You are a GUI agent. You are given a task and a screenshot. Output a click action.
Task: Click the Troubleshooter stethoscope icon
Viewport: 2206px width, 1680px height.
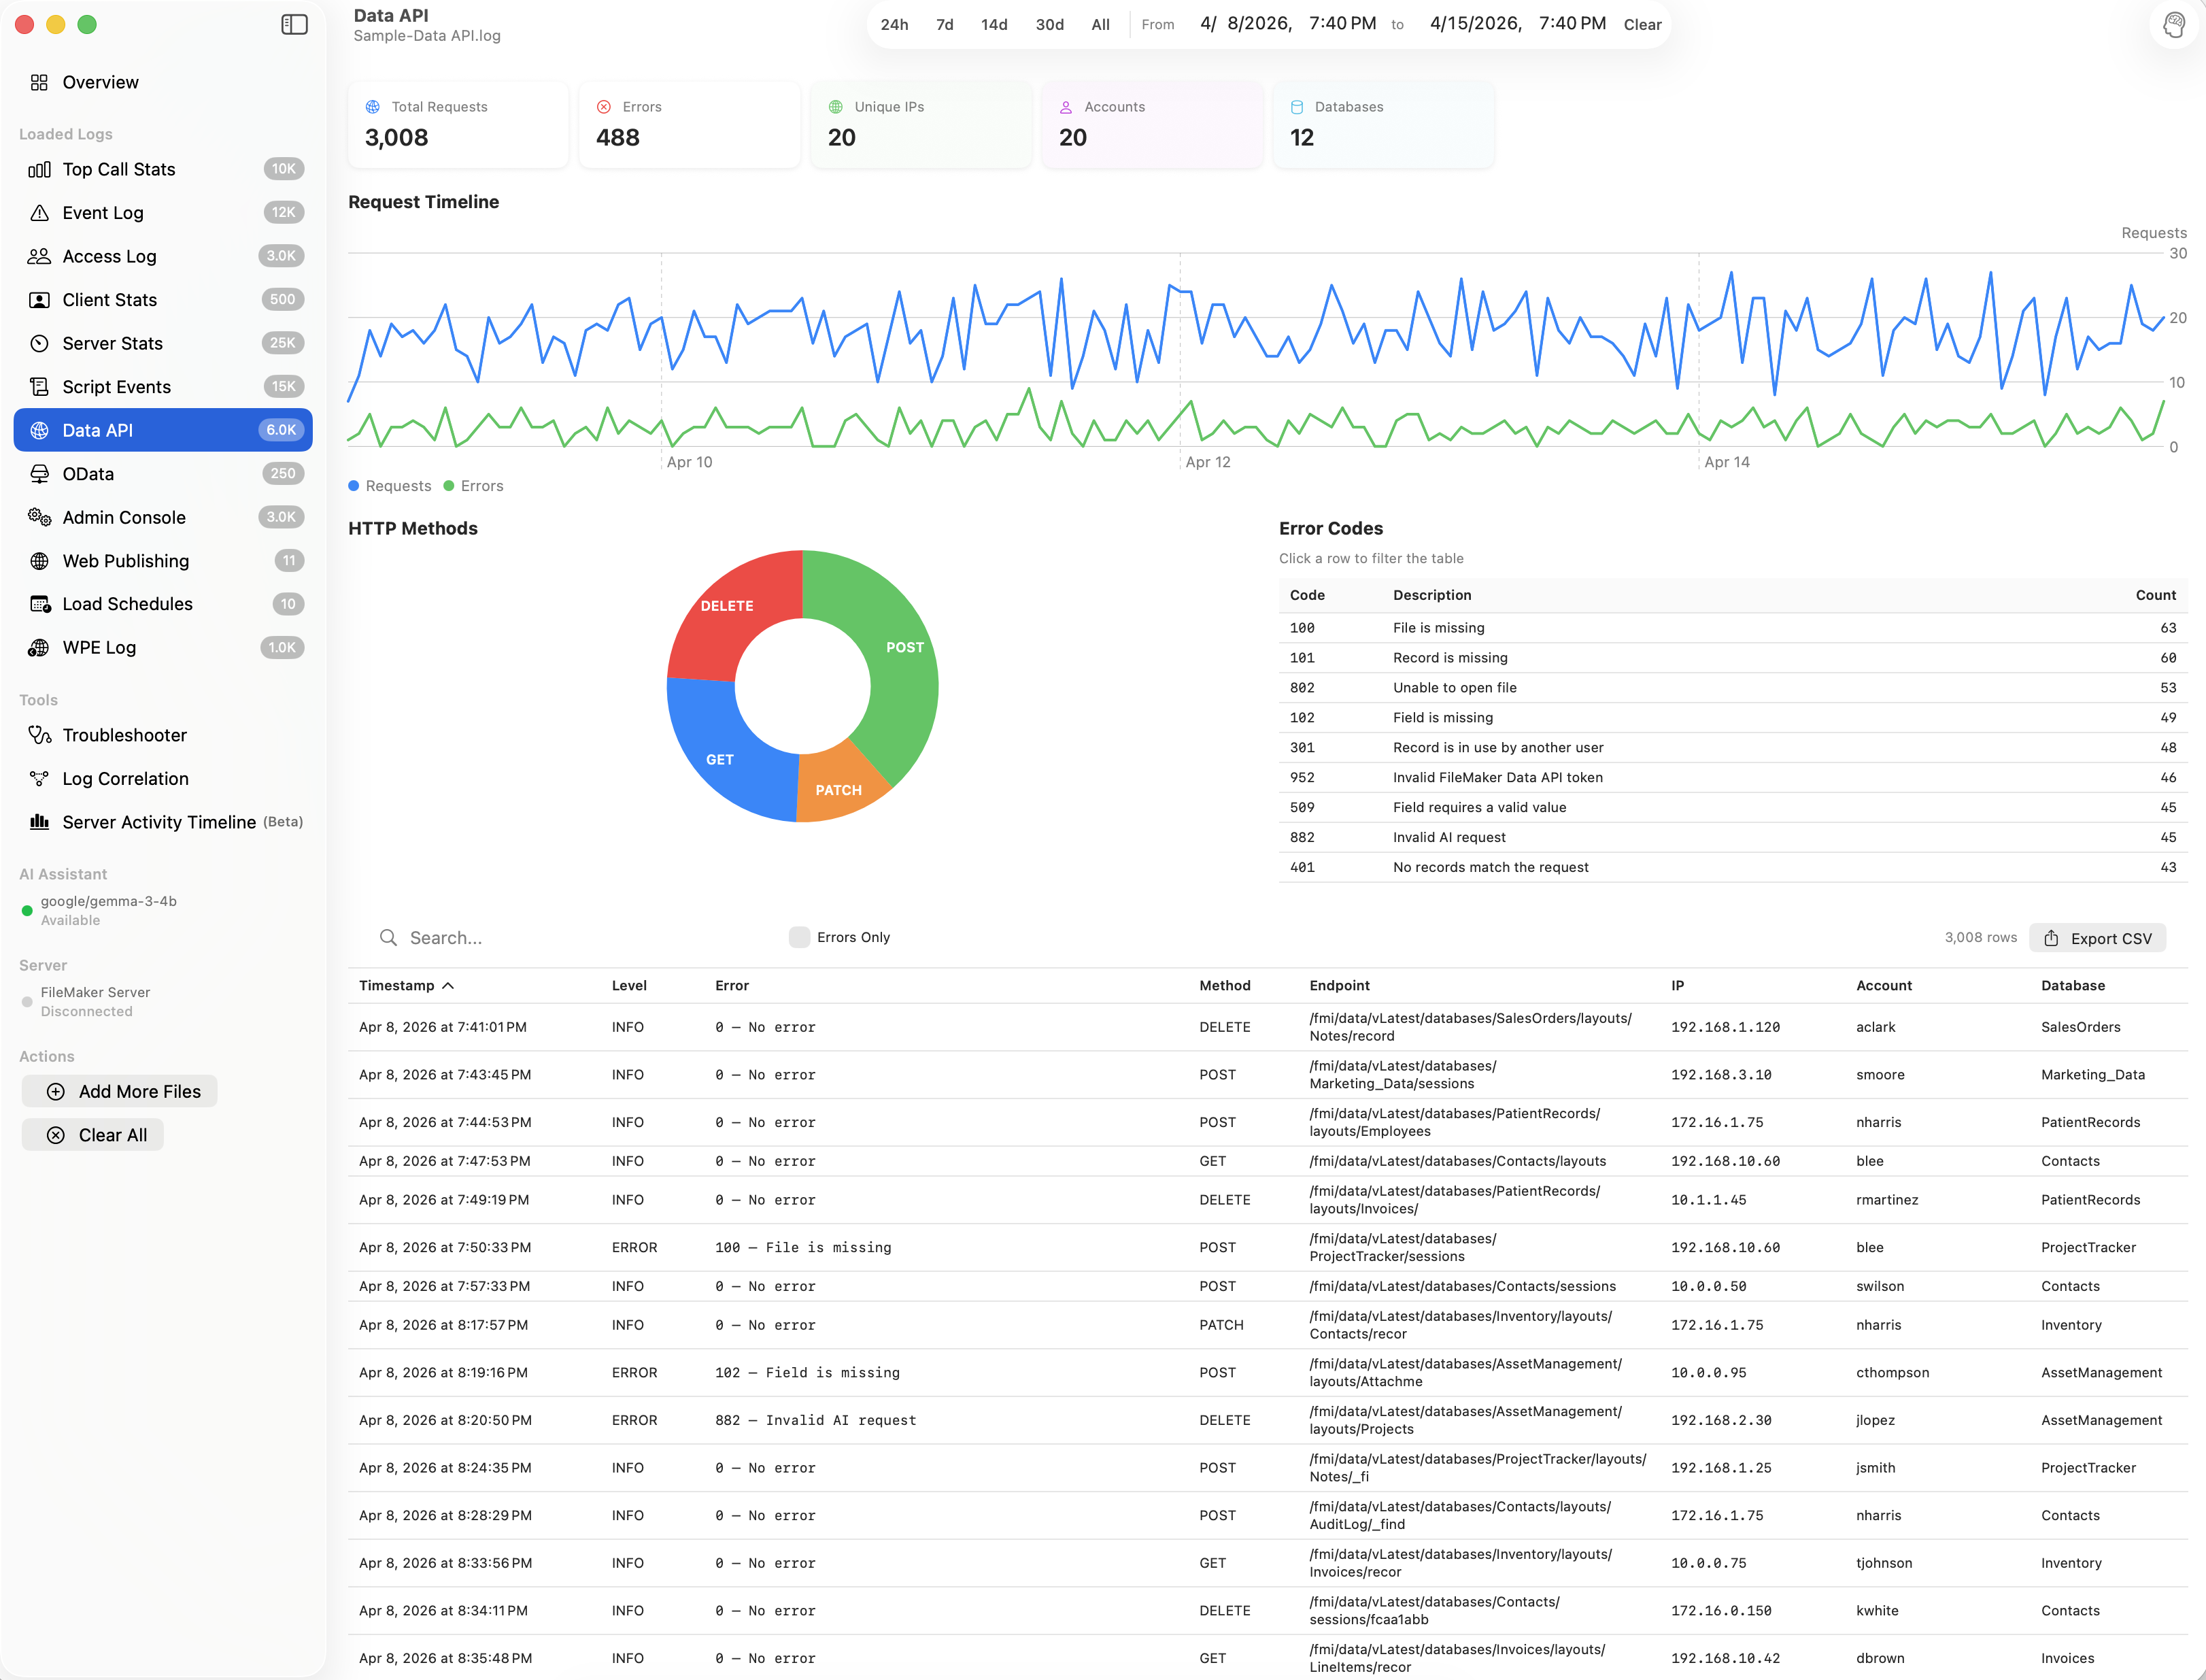(39, 735)
